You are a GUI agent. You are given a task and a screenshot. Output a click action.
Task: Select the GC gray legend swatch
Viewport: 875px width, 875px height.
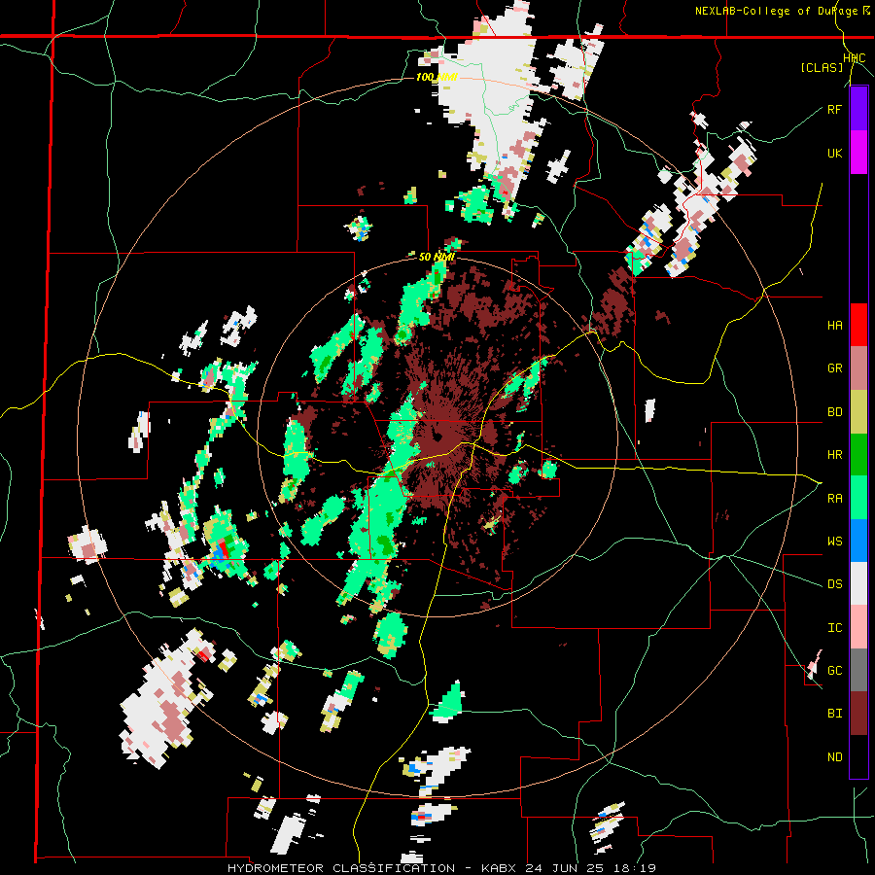[x=858, y=670]
